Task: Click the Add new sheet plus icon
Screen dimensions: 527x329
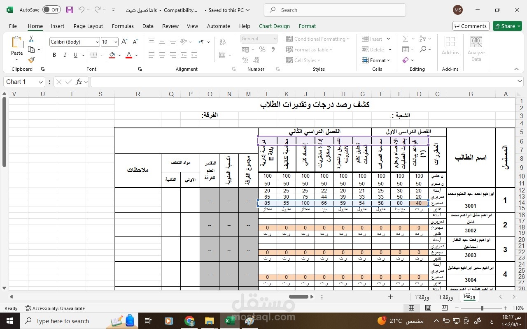Action: pyautogui.click(x=390, y=297)
